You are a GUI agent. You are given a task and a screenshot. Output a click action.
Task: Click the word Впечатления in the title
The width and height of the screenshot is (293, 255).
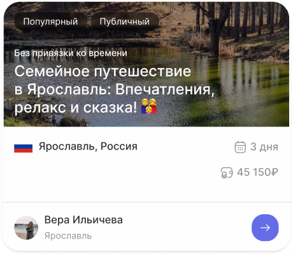coord(165,89)
